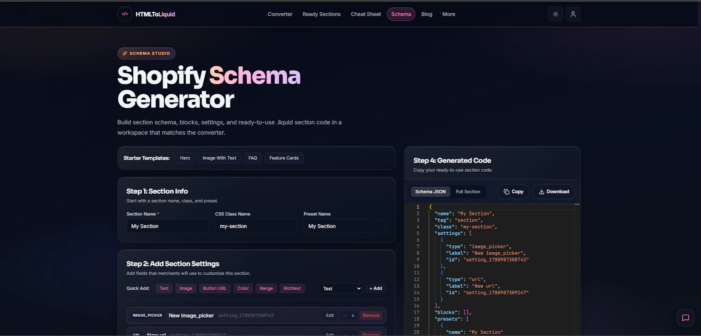Switch to the Full Section tab
The width and height of the screenshot is (701, 336).
pos(468,191)
